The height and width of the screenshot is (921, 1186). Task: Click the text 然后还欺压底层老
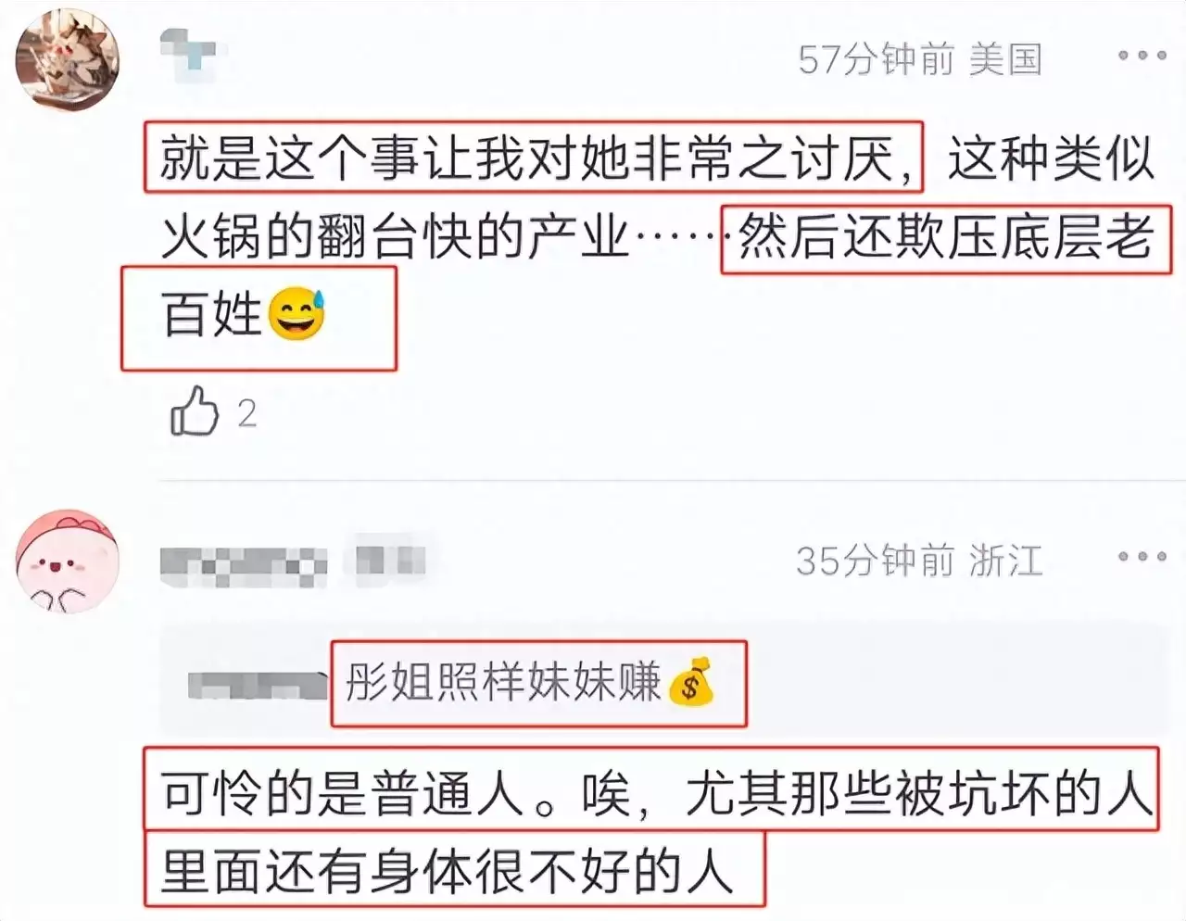point(946,236)
